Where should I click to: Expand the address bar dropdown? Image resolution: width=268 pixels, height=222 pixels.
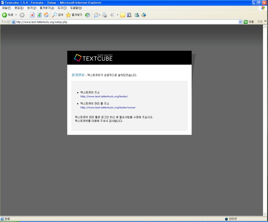click(x=240, y=22)
